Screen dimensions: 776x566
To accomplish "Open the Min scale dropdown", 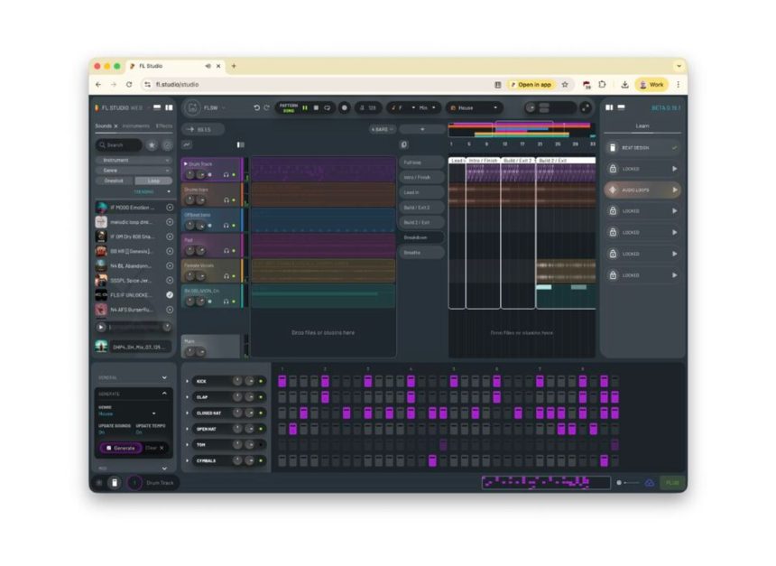I will [x=427, y=107].
